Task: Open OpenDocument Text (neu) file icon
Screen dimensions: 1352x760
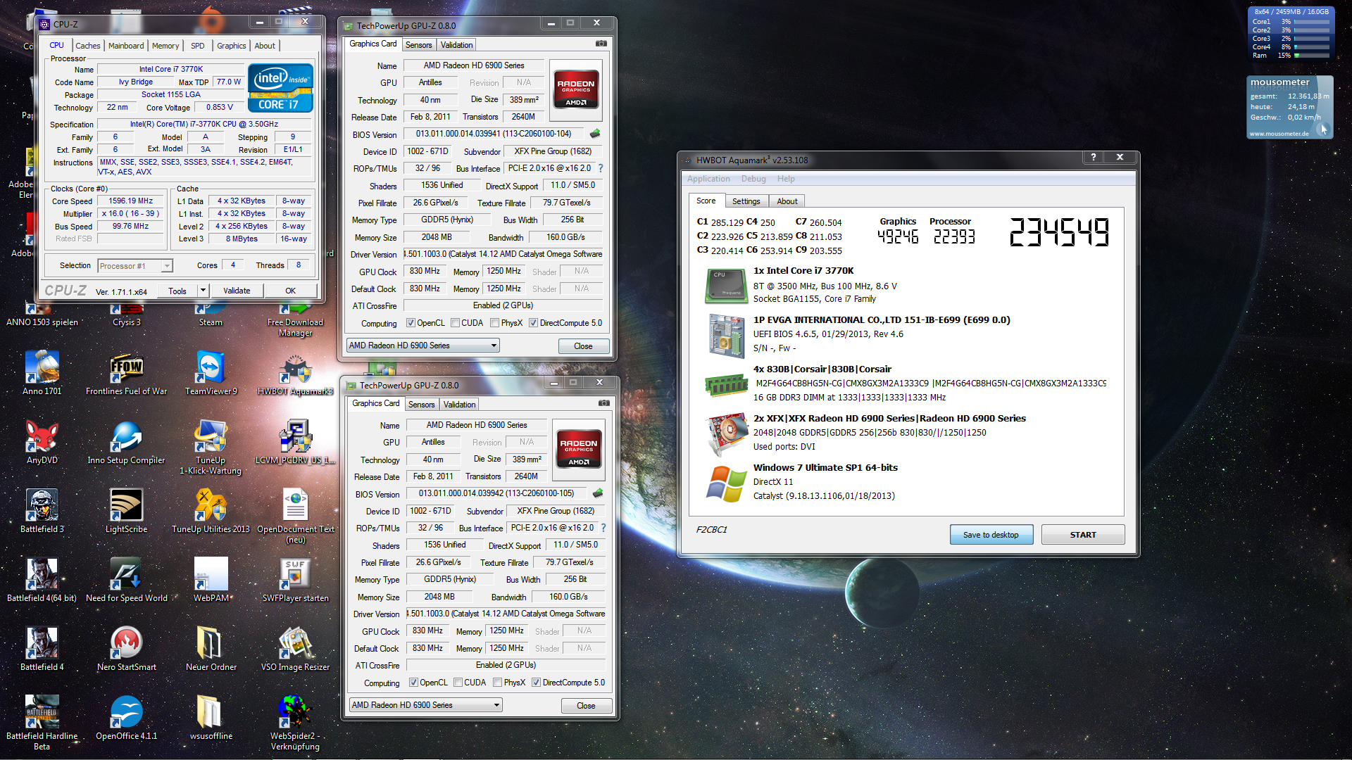Action: [x=296, y=515]
